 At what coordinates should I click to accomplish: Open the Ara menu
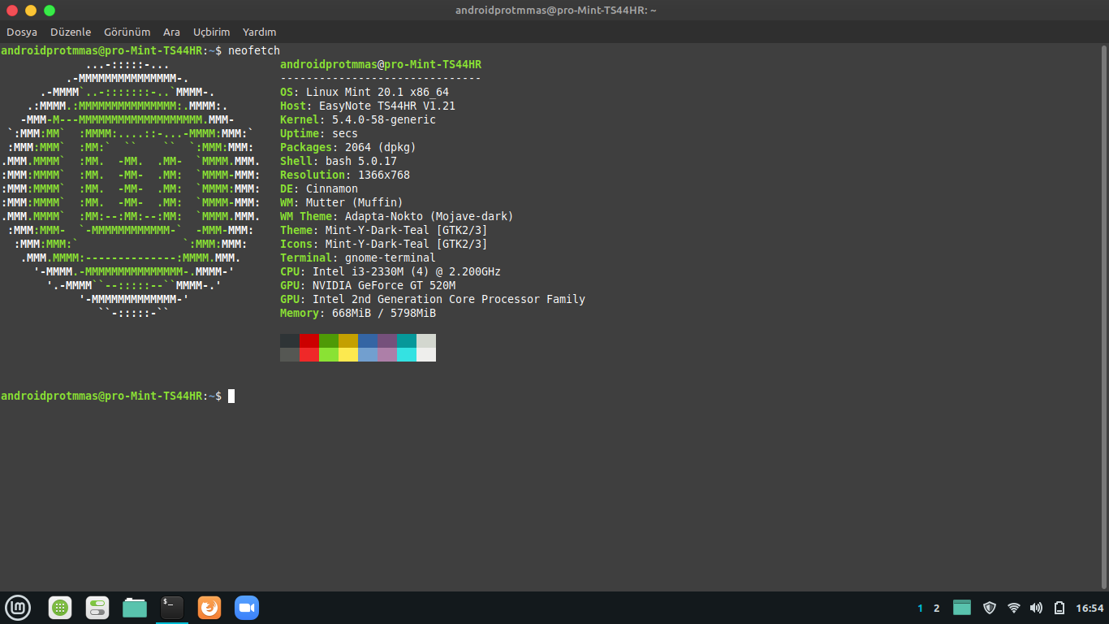tap(171, 32)
